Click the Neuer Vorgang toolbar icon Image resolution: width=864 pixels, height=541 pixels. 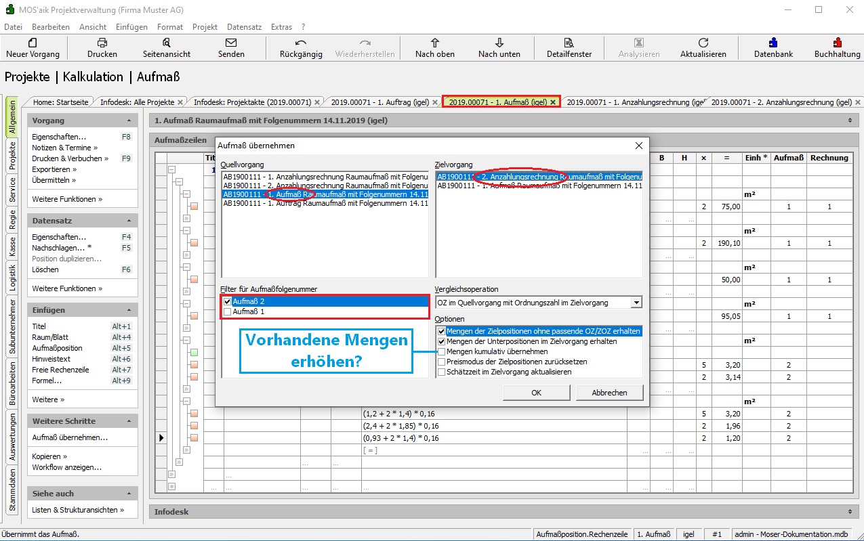click(x=33, y=43)
